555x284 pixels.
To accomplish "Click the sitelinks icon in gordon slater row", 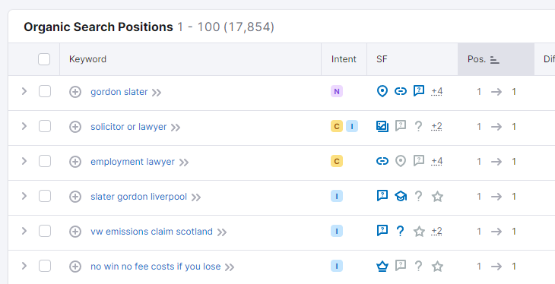I will [401, 92].
